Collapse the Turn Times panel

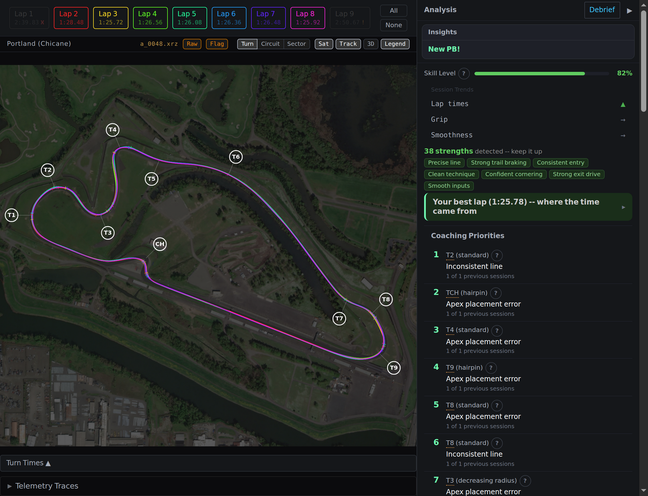pyautogui.click(x=28, y=463)
